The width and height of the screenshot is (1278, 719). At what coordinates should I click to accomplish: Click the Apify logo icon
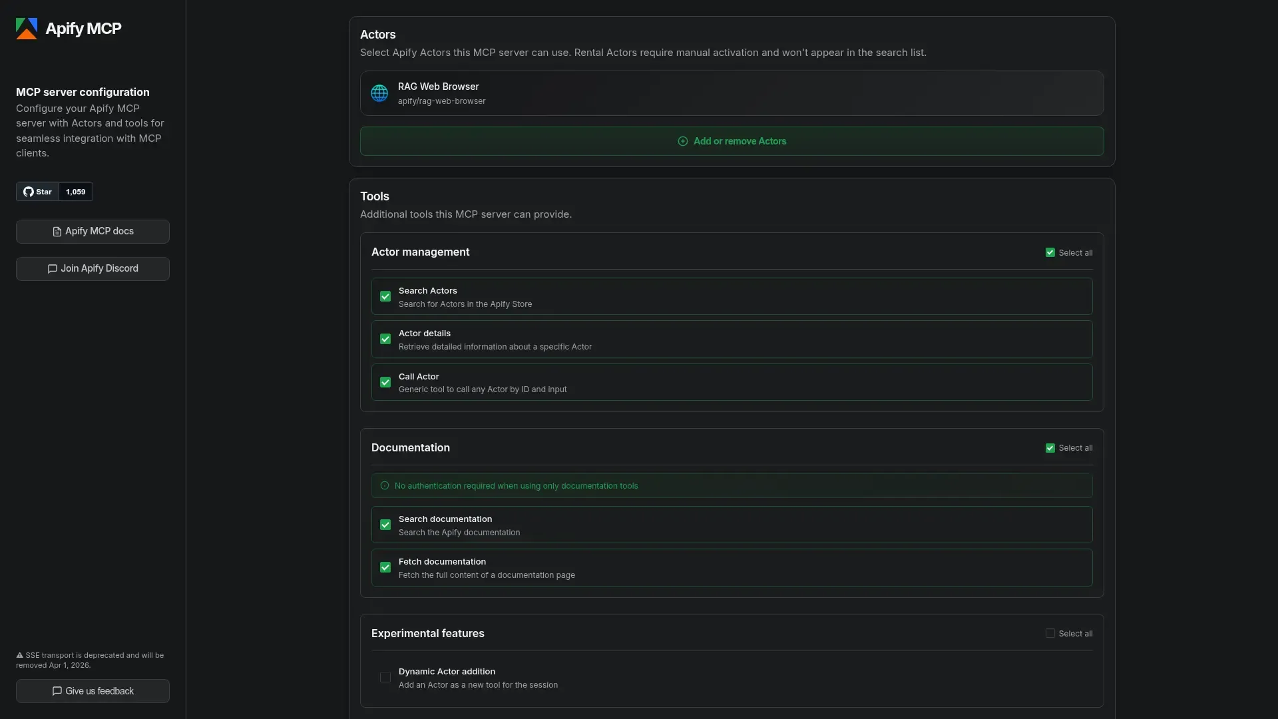click(27, 29)
